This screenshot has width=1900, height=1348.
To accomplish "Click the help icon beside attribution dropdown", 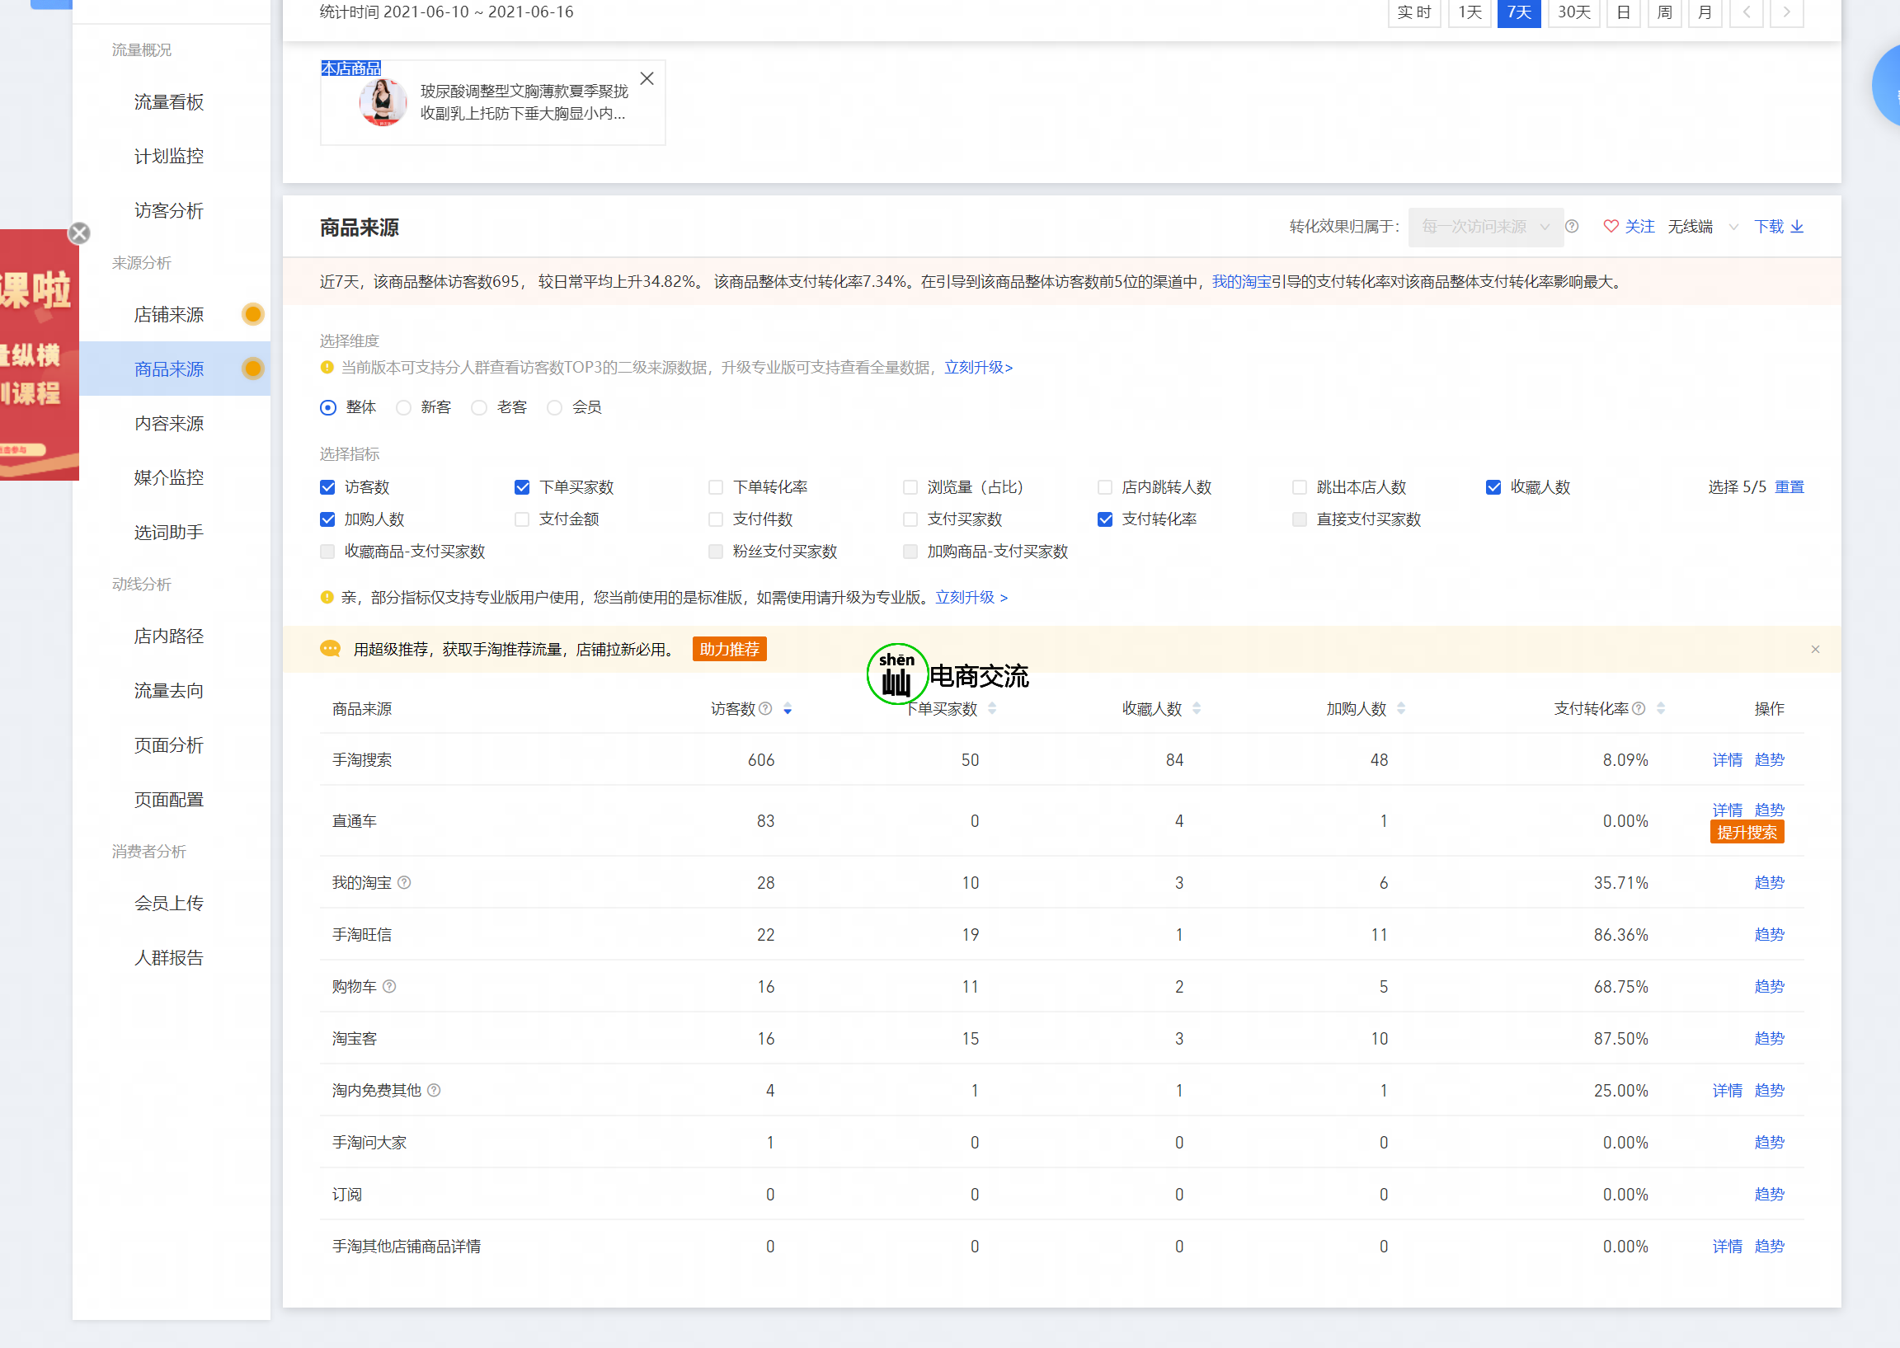I will [x=1571, y=227].
